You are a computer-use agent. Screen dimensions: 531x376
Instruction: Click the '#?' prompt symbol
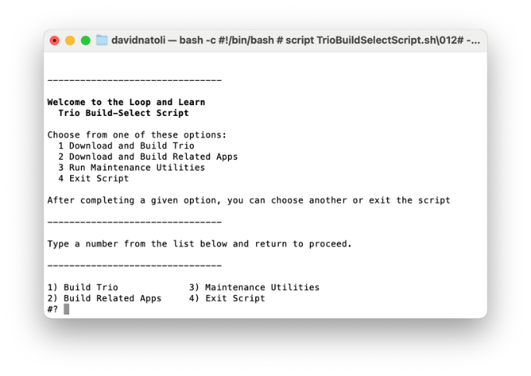click(52, 309)
